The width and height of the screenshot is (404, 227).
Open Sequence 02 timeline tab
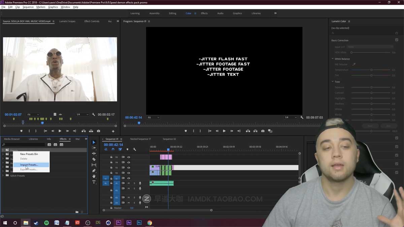click(169, 139)
